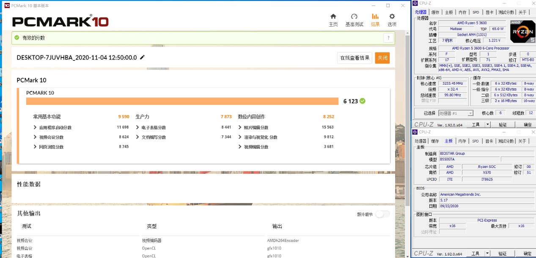
Task: Click the 性能数据 section heading
Action: (28, 184)
